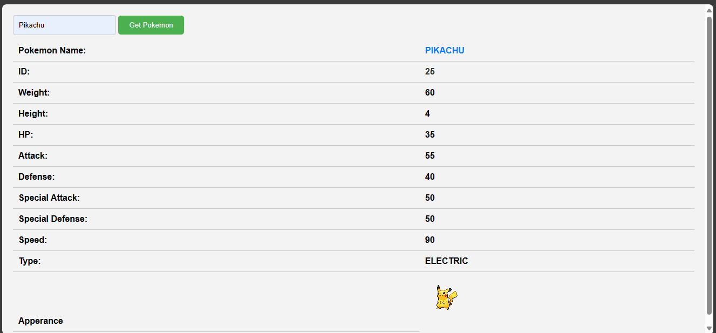Screen dimensions: 716x333
Task: Click the Special Defense label
Action: [53, 219]
